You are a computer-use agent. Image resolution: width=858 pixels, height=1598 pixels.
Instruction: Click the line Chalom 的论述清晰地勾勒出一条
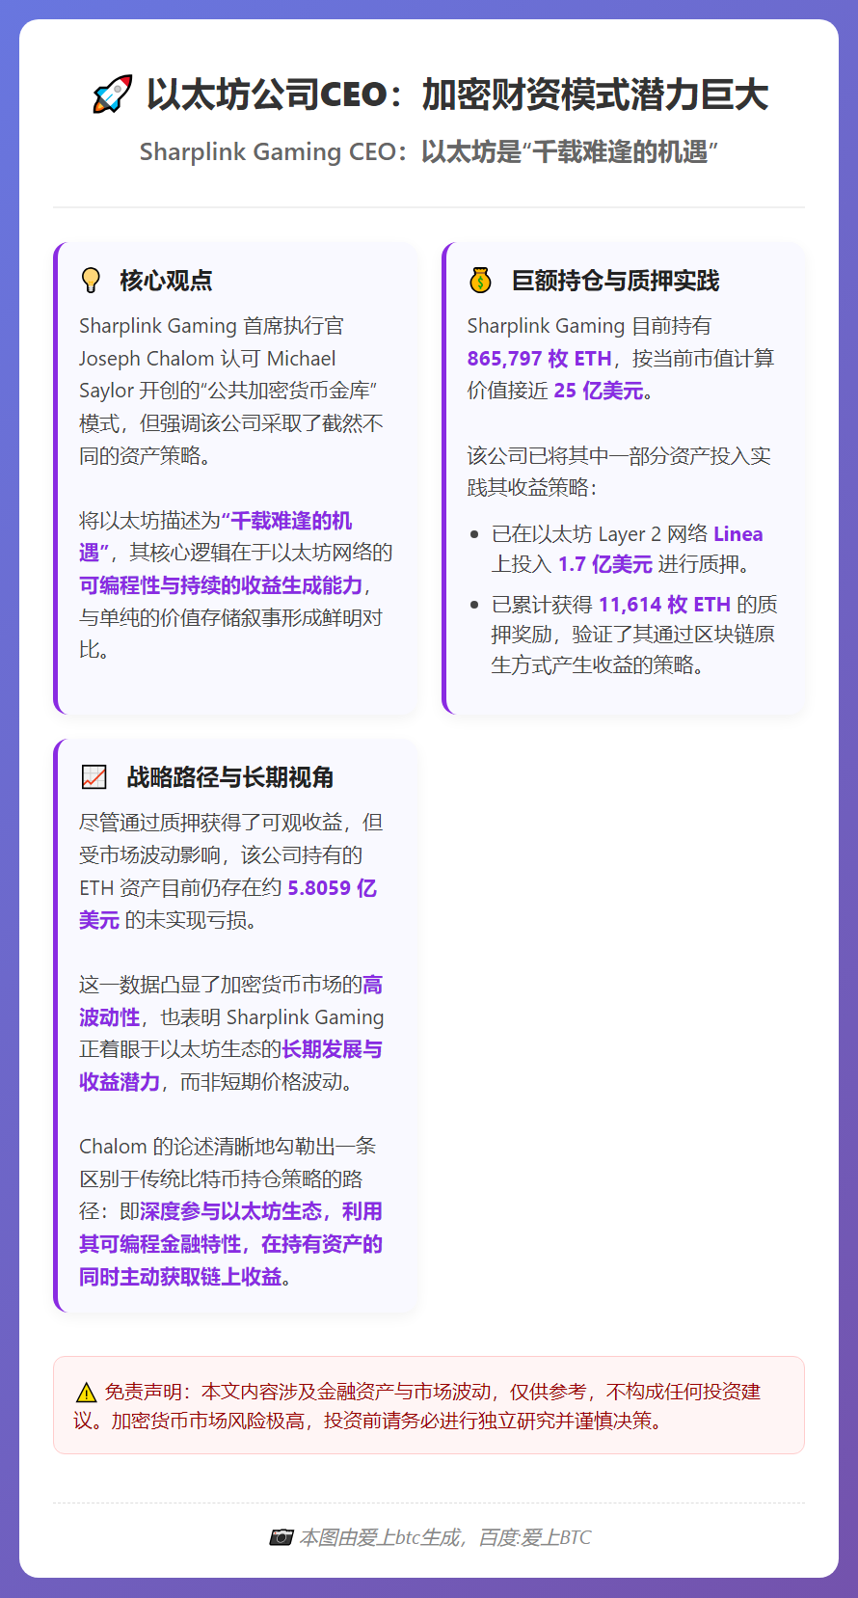[x=228, y=1147]
